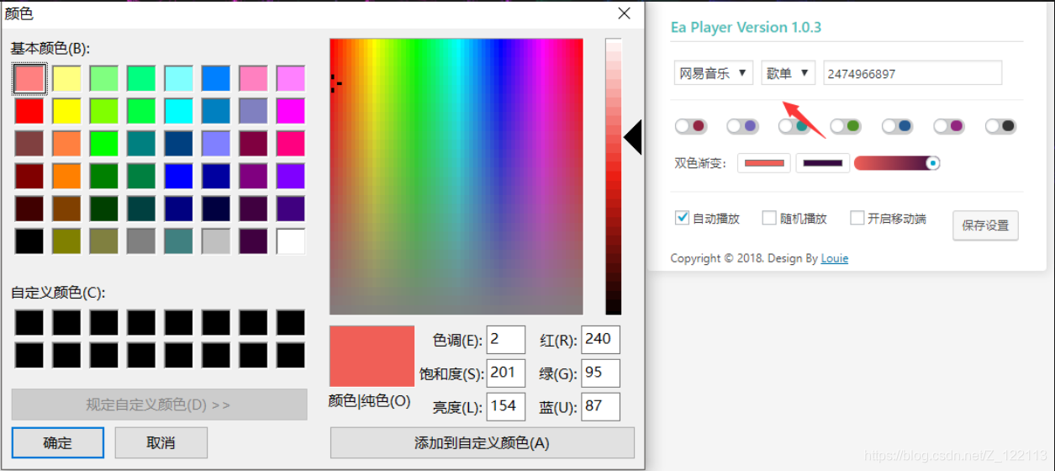This screenshot has width=1055, height=471.
Task: Toggle the green theme switch
Action: [846, 126]
